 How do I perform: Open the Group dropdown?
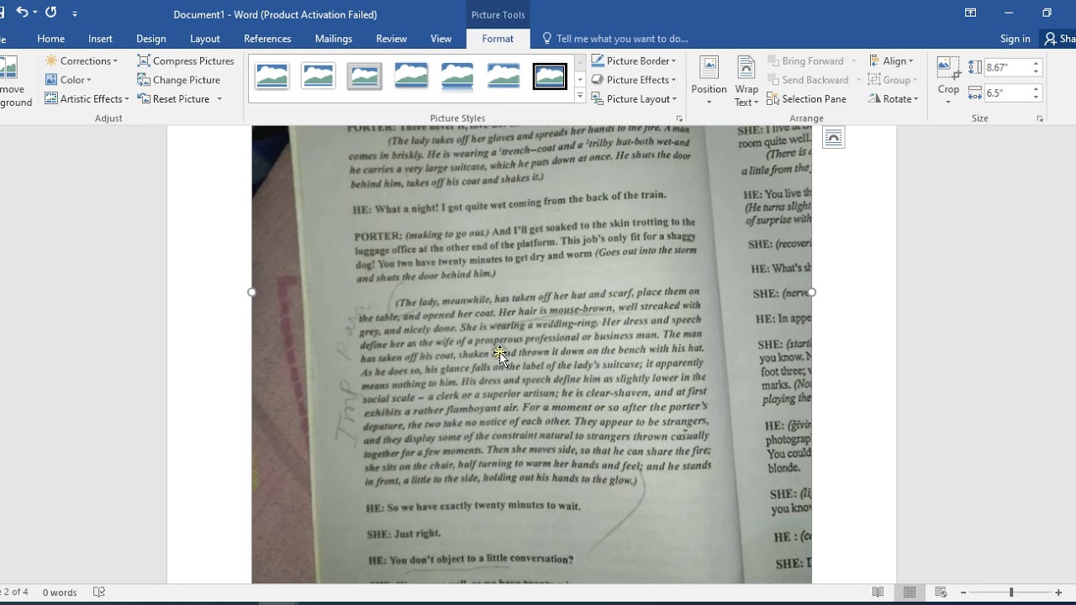point(894,80)
